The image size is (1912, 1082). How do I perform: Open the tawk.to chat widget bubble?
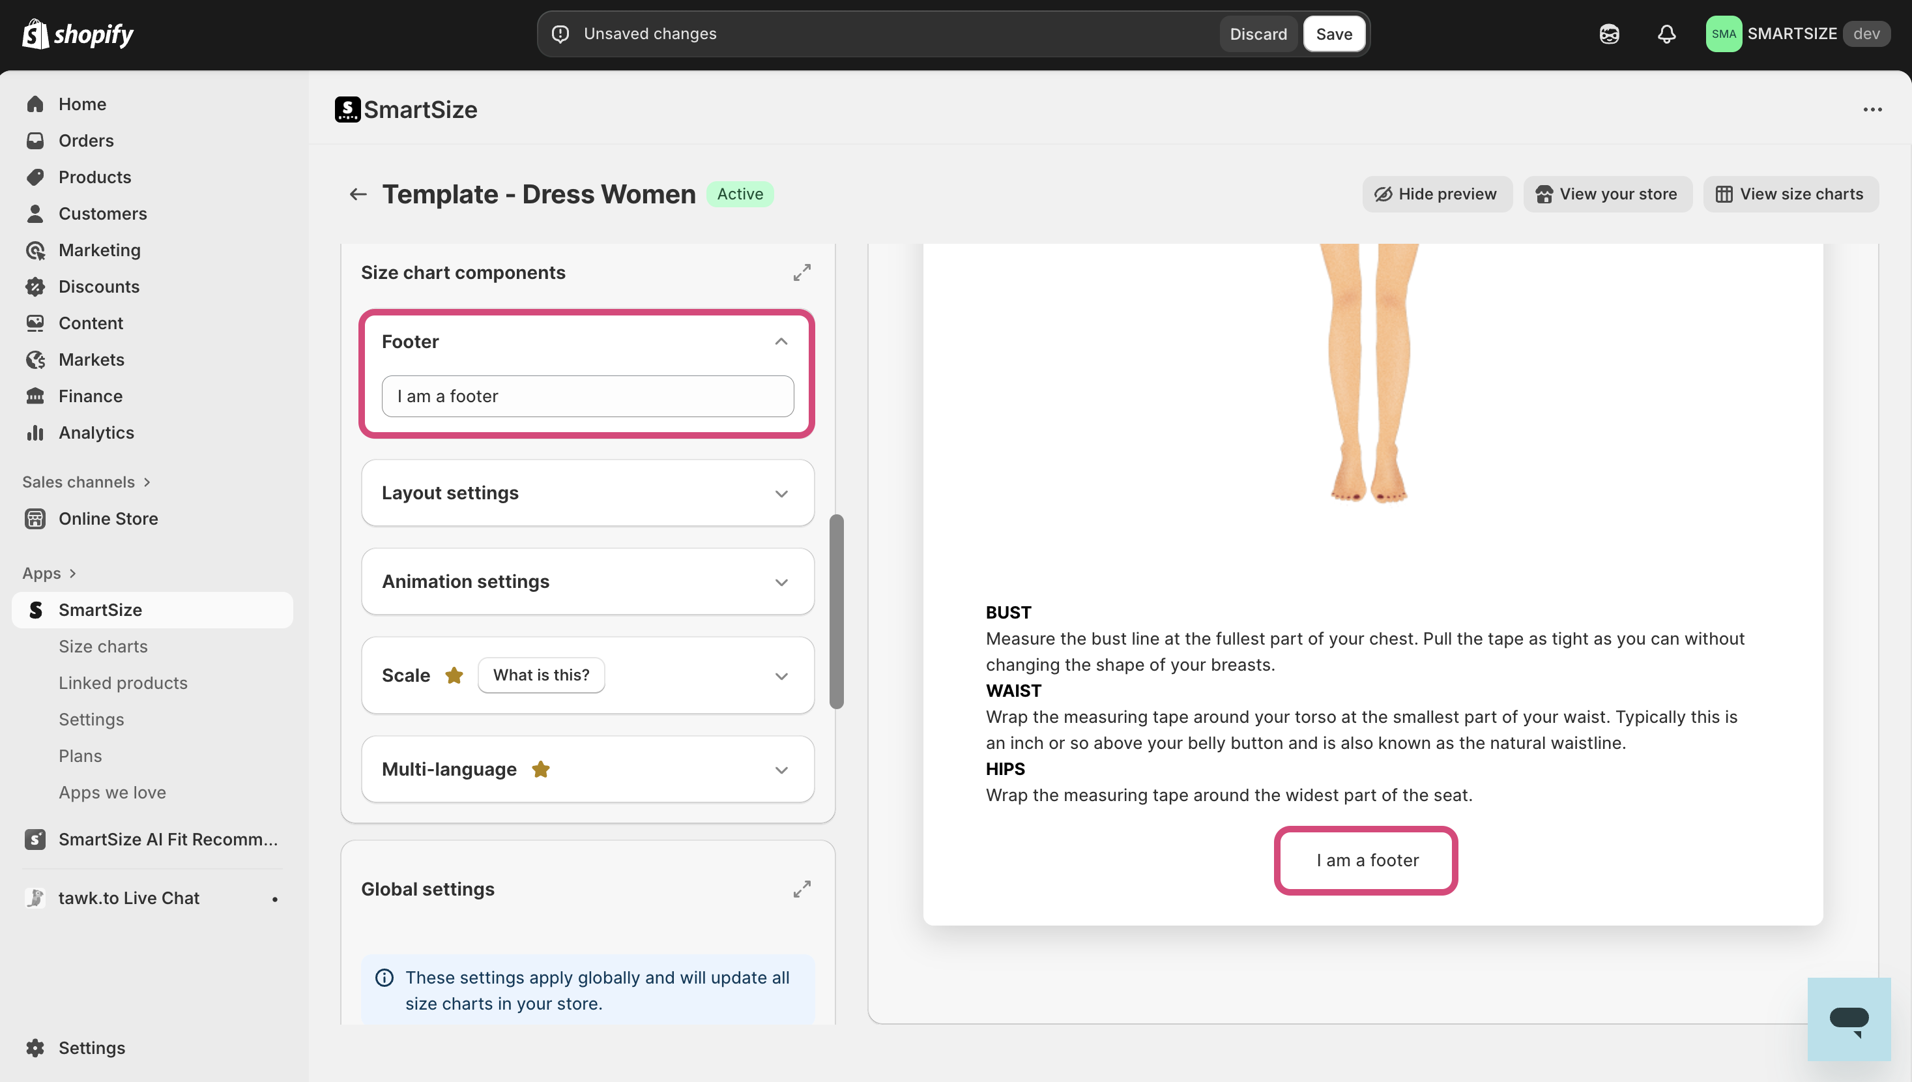(x=1848, y=1019)
